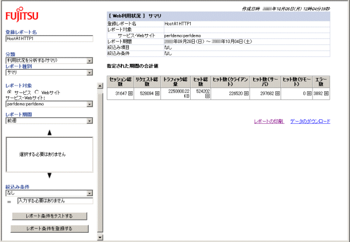Click the レポート条件をテストする button
Screen dimensions: 350x242
click(49, 216)
